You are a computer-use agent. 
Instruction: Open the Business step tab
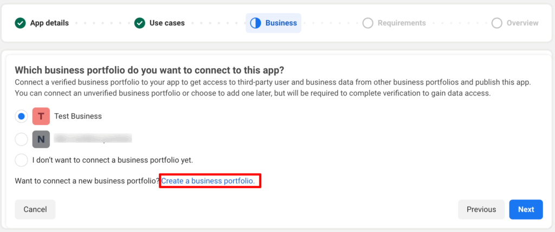[281, 23]
